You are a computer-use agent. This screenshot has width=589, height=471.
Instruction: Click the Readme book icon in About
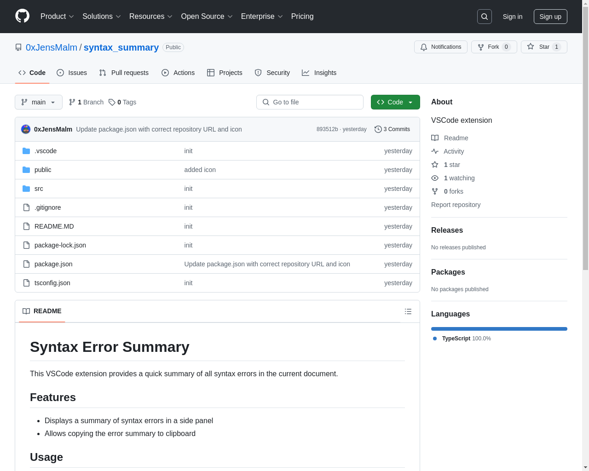(435, 138)
